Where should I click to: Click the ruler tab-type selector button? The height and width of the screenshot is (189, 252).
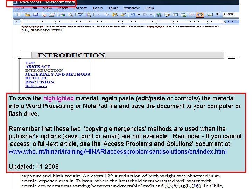16,21
